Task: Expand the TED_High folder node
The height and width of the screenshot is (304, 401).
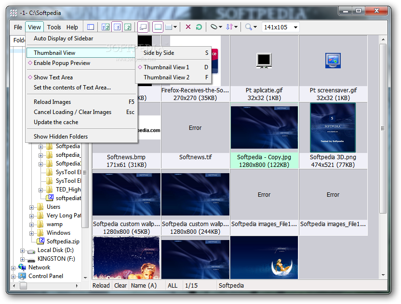Action: click(40, 190)
